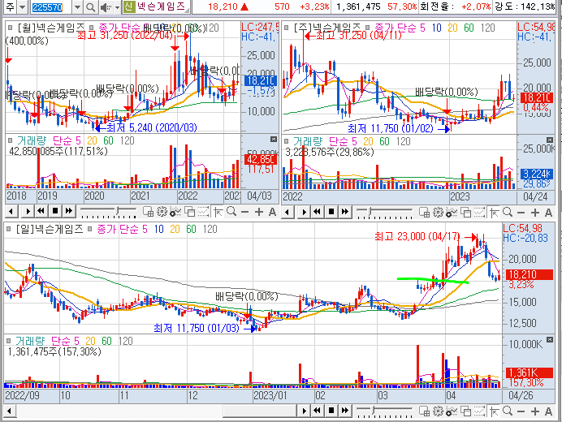Zoom in with plus in weekly chart toolbar
This screenshot has width=562, height=422.
pyautogui.click(x=534, y=213)
